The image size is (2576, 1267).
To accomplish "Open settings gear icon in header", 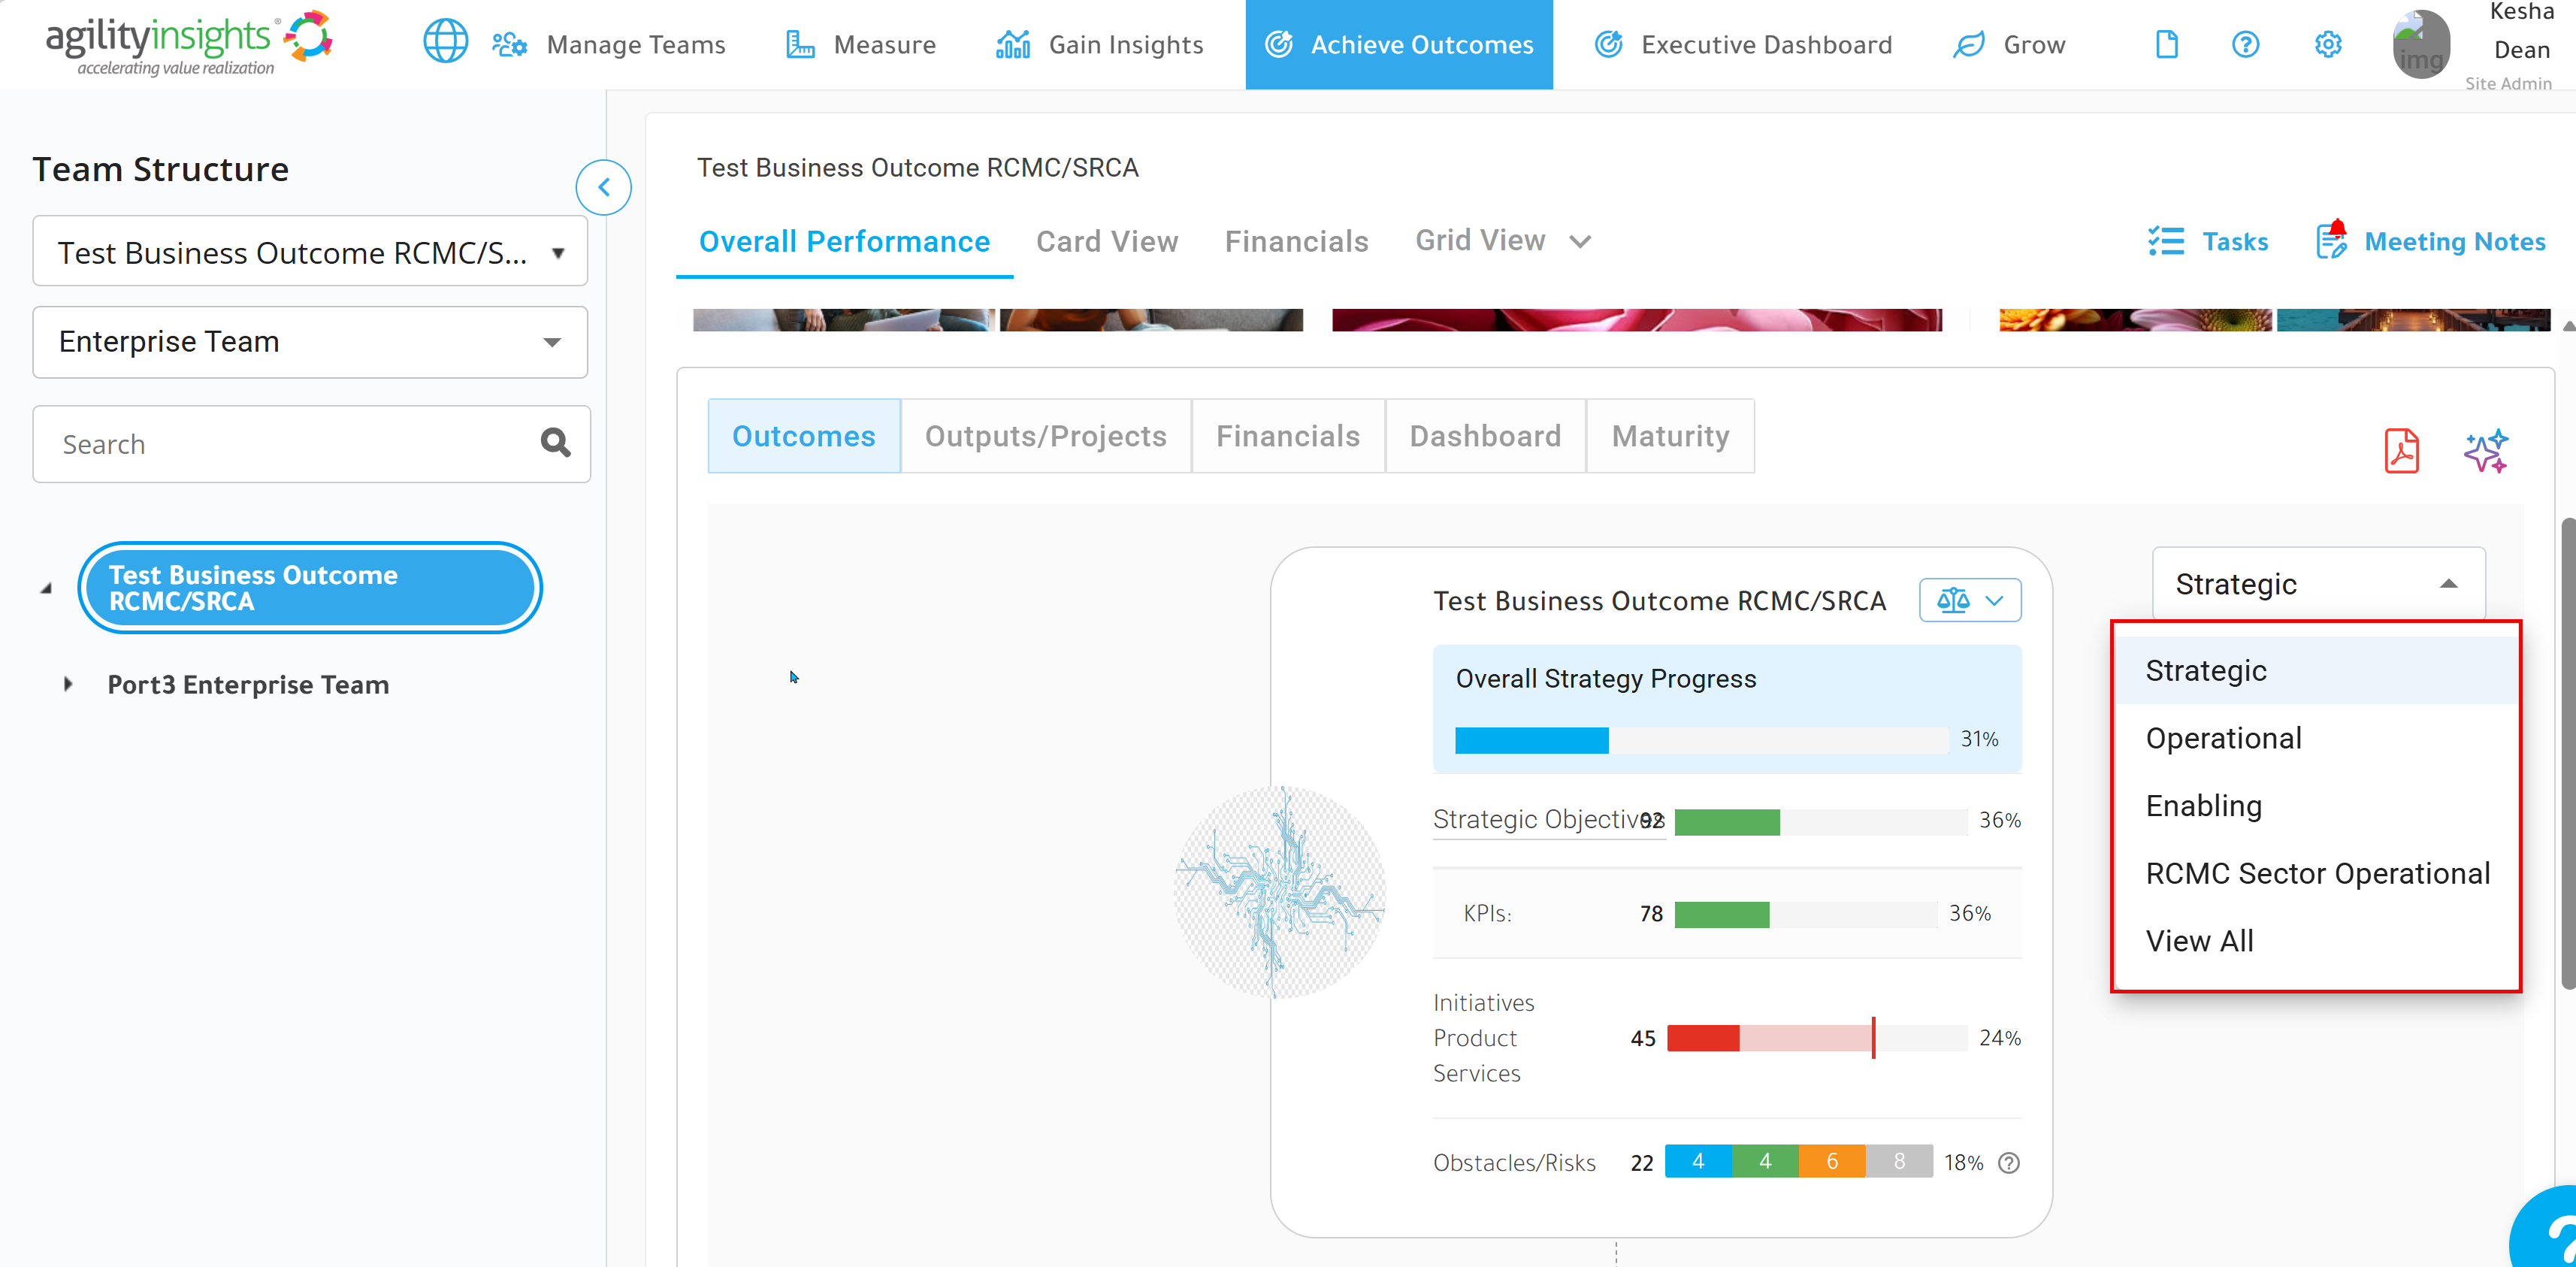I will [2327, 44].
